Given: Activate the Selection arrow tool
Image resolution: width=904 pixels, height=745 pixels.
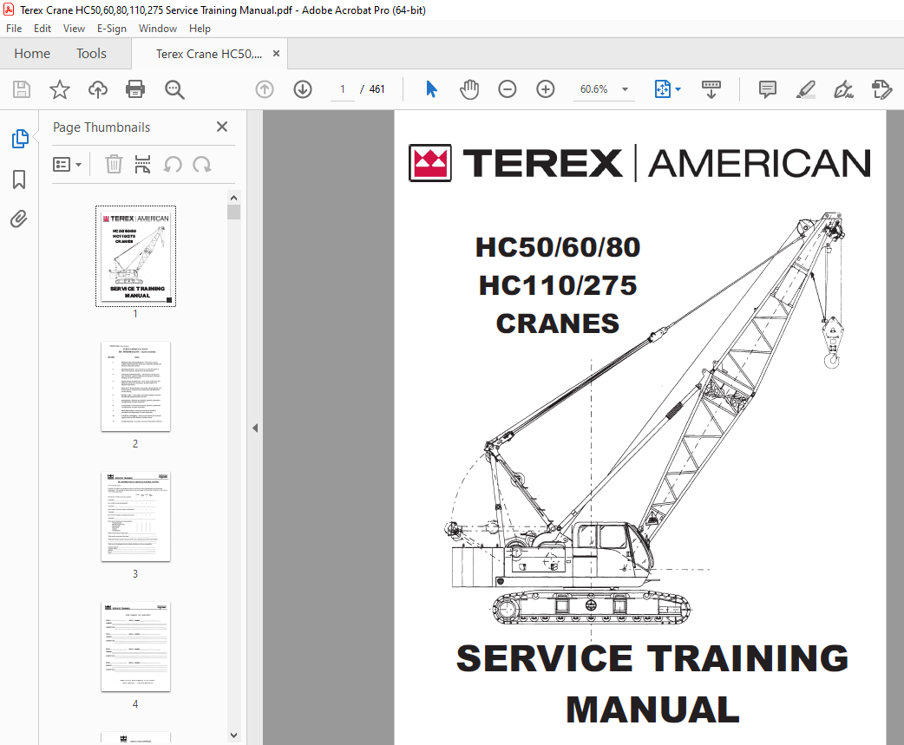Looking at the screenshot, I should pyautogui.click(x=431, y=89).
